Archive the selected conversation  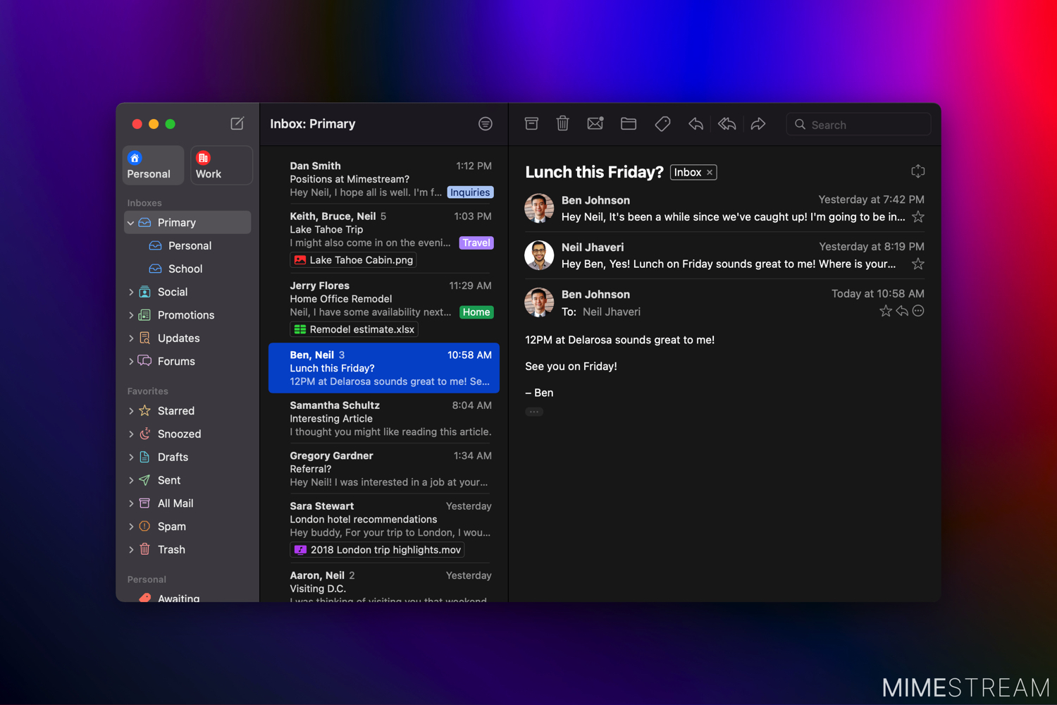pyautogui.click(x=532, y=124)
